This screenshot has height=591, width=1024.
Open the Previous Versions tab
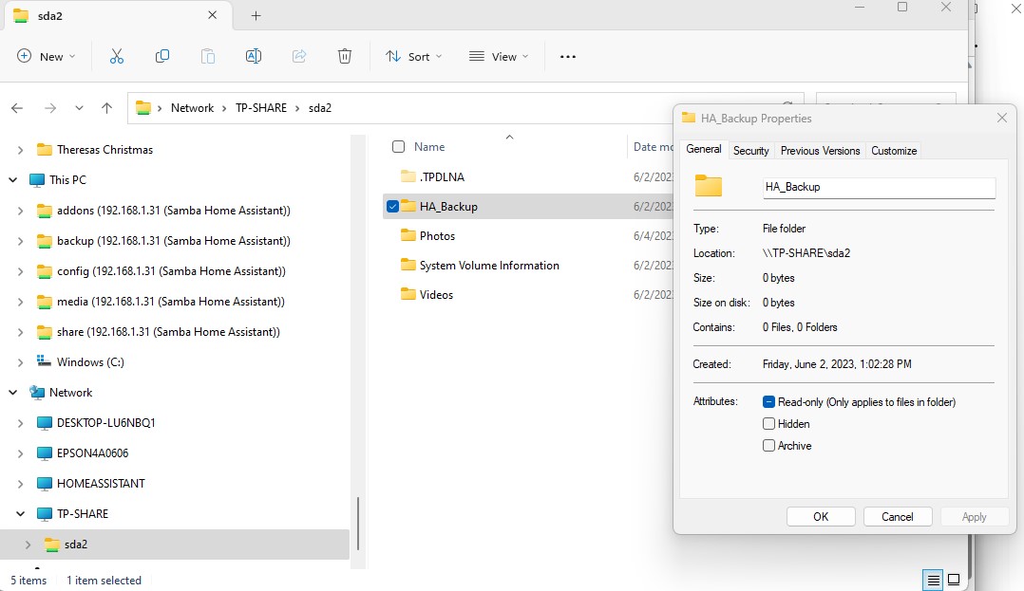[x=820, y=150]
